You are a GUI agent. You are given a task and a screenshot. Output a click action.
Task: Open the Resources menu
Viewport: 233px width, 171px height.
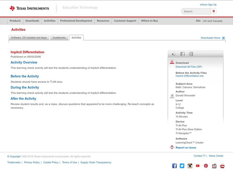click(x=103, y=21)
